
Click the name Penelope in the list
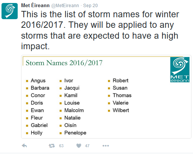pos(75,133)
